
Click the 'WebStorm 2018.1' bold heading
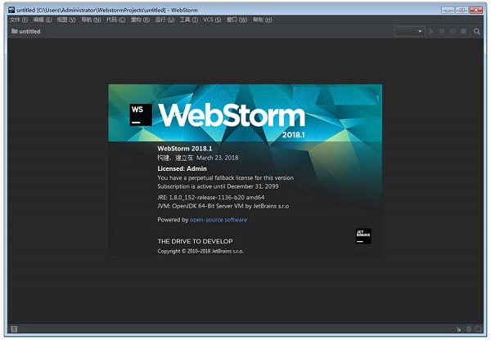(185, 148)
